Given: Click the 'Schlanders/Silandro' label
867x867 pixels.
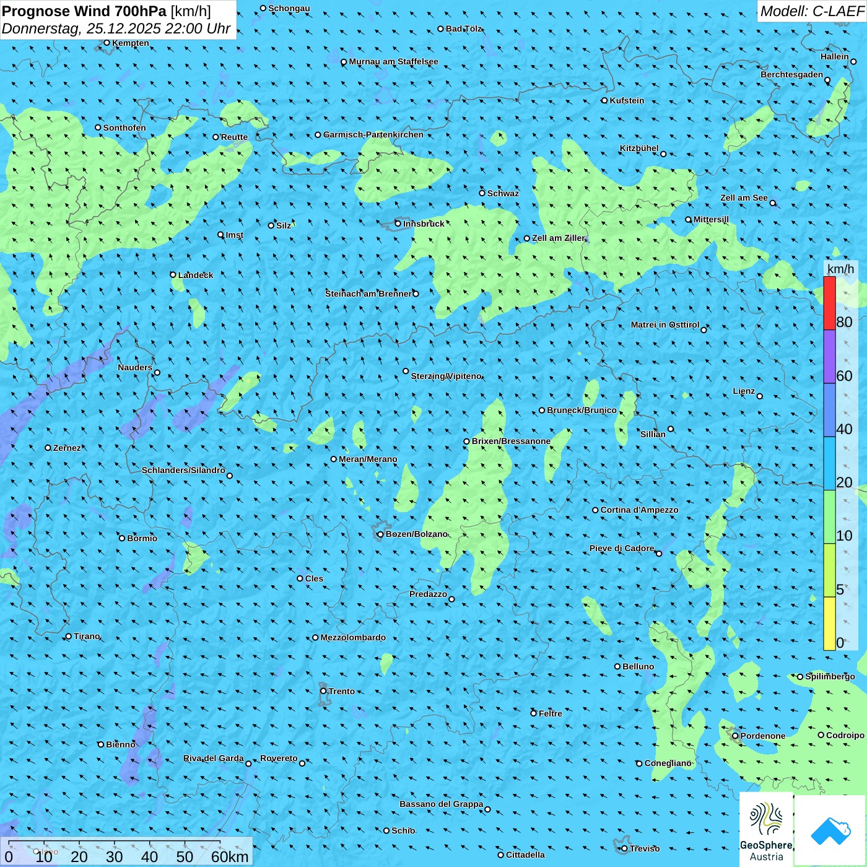Looking at the screenshot, I should pos(183,470).
